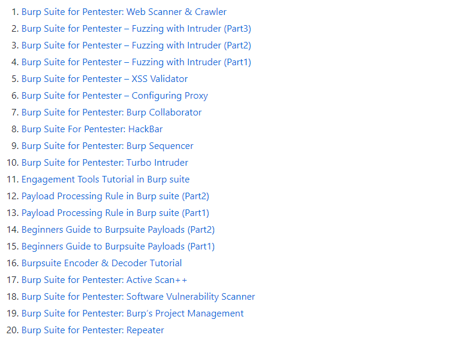Open the Turbo Intruder article

coord(104,163)
